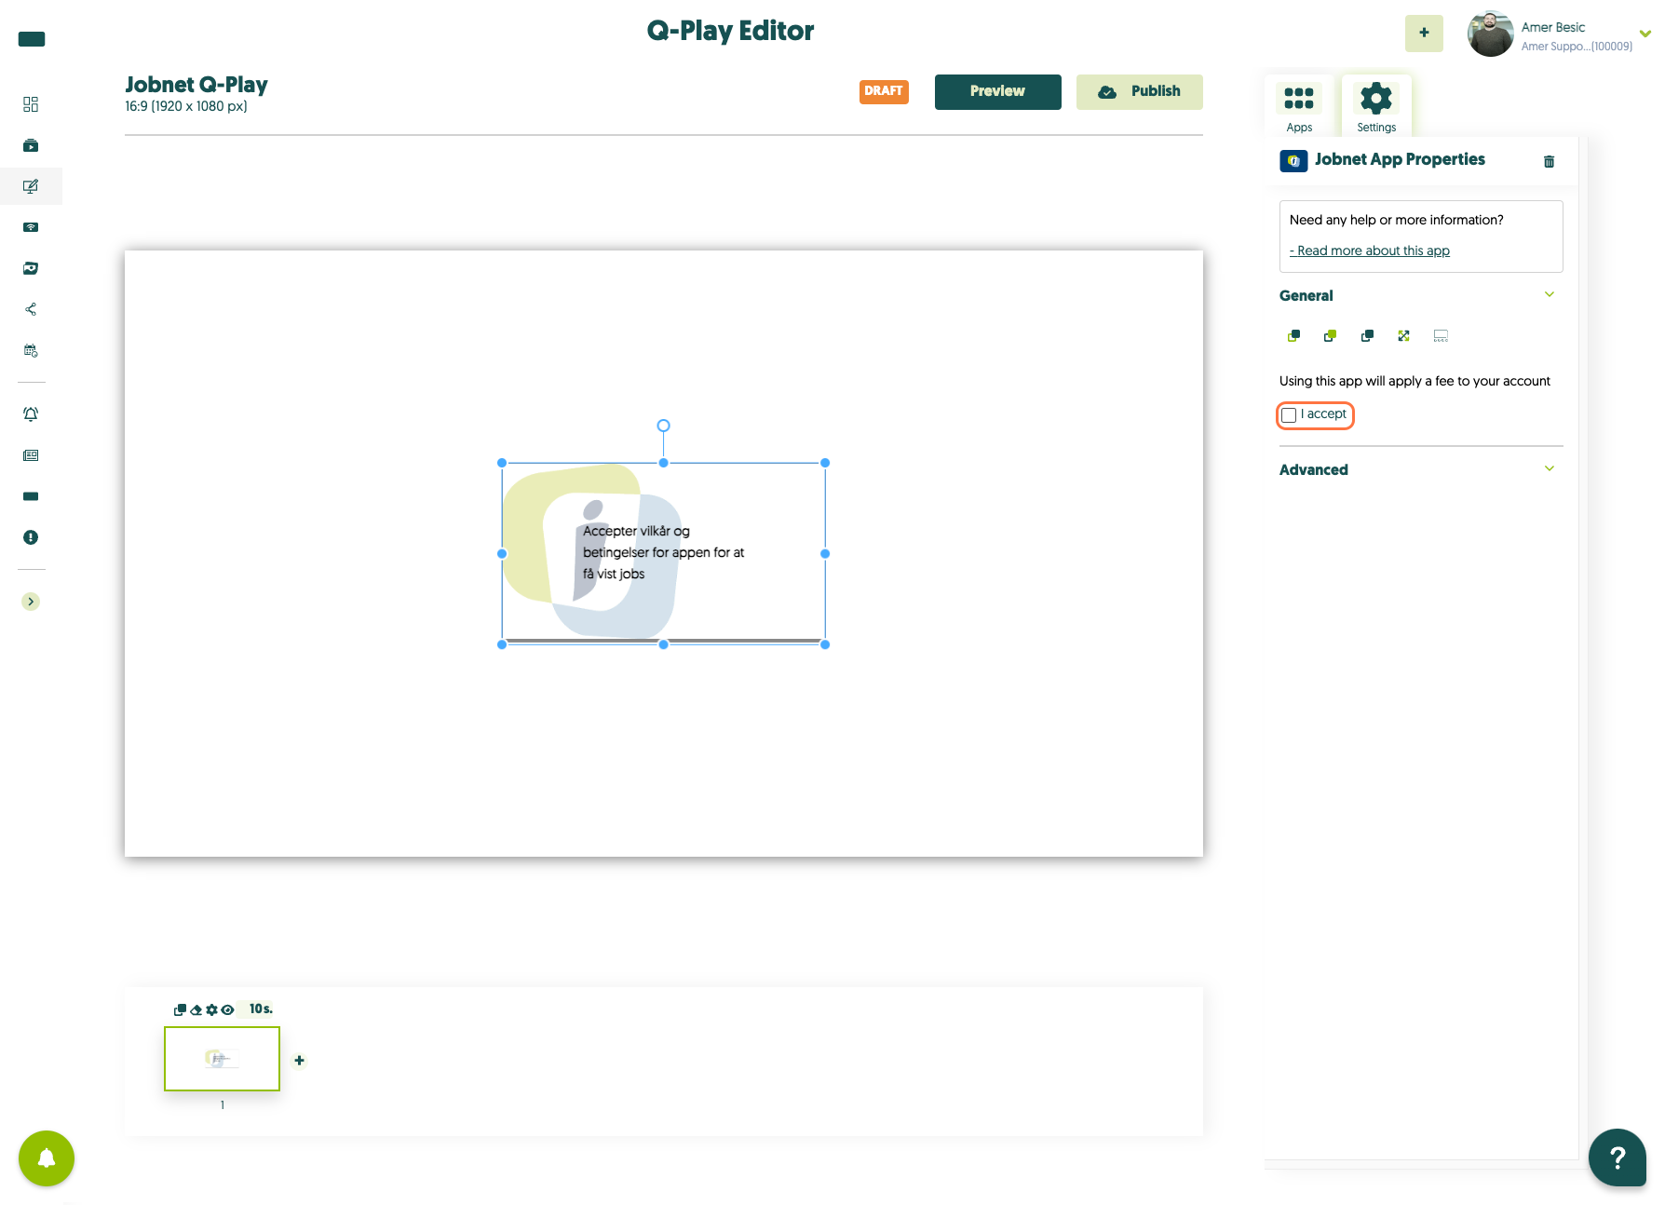The height and width of the screenshot is (1205, 1665).
Task: Click the eraser icon above slide thumbnail
Action: 196,1009
